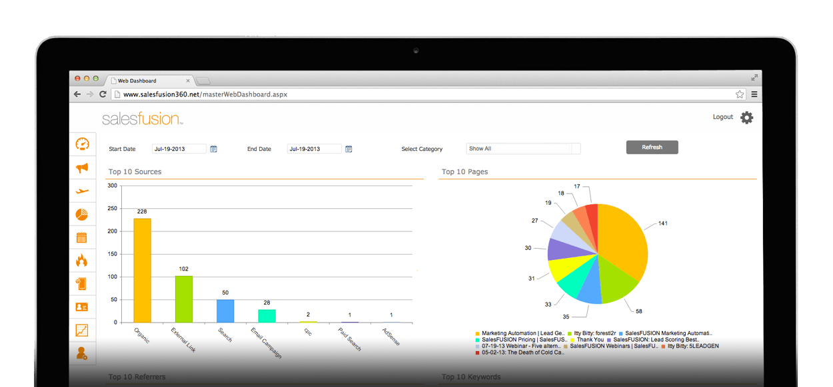Open a new browser tab
This screenshot has width=833, height=387.
point(203,81)
